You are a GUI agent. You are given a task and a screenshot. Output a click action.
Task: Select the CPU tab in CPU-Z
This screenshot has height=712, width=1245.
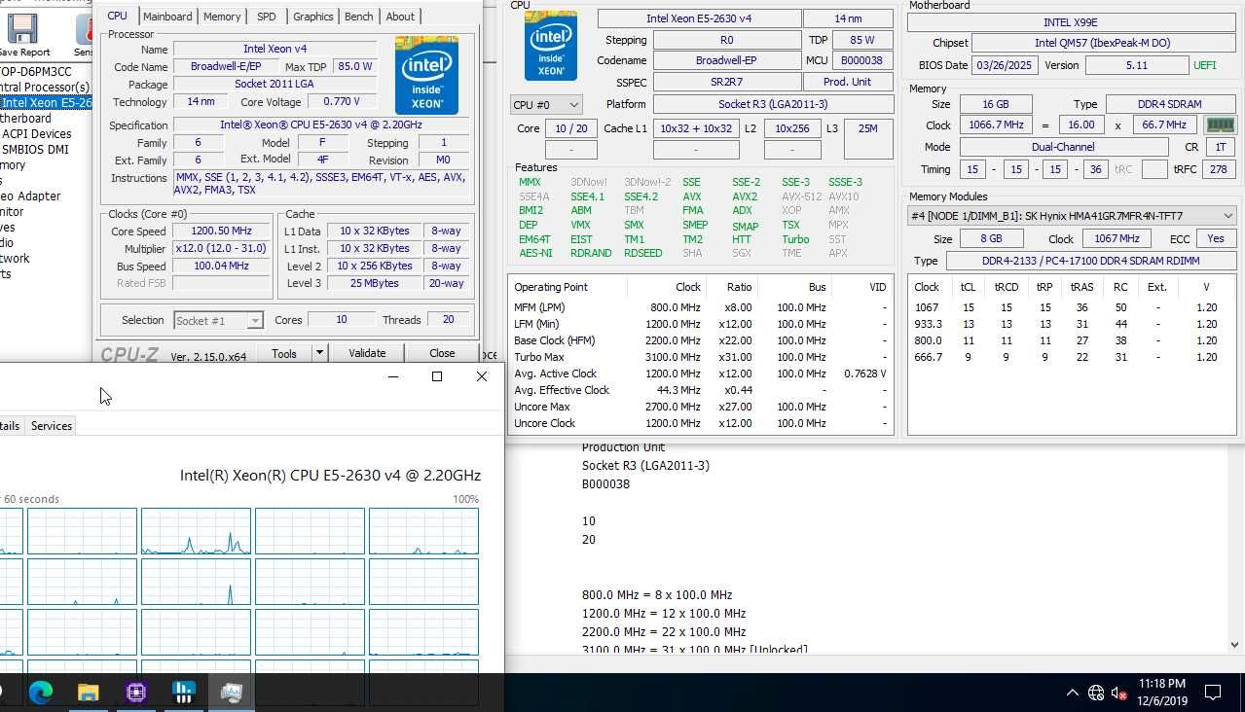pyautogui.click(x=117, y=16)
